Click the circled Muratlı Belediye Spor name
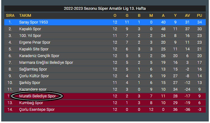This screenshot has width=210, height=123. 37,96
